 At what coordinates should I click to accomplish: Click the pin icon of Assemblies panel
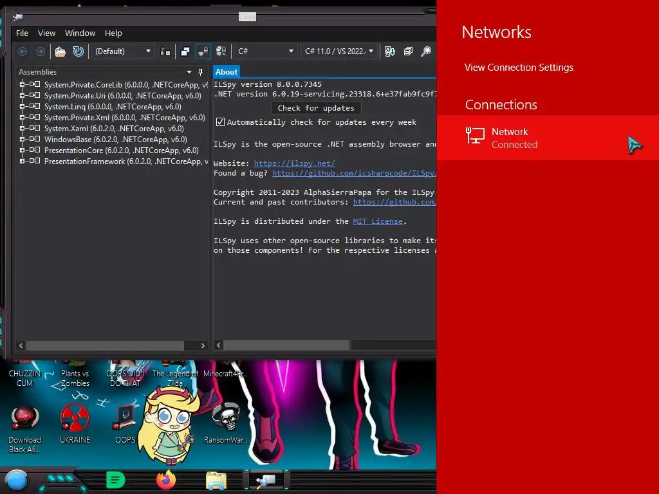[x=201, y=72]
